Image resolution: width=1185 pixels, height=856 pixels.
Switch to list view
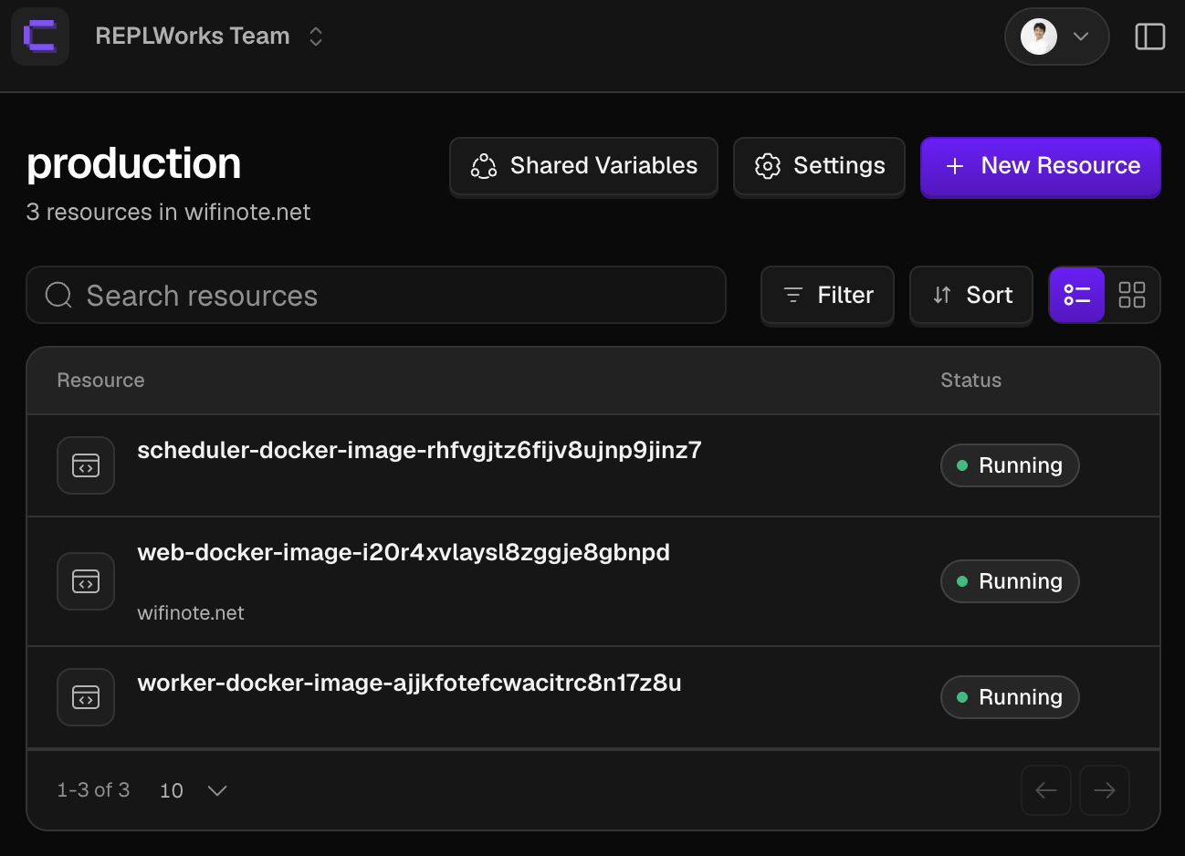pos(1077,295)
